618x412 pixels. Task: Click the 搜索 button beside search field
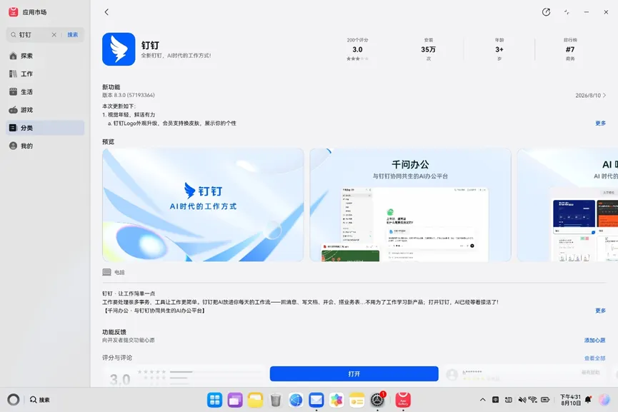pyautogui.click(x=73, y=35)
